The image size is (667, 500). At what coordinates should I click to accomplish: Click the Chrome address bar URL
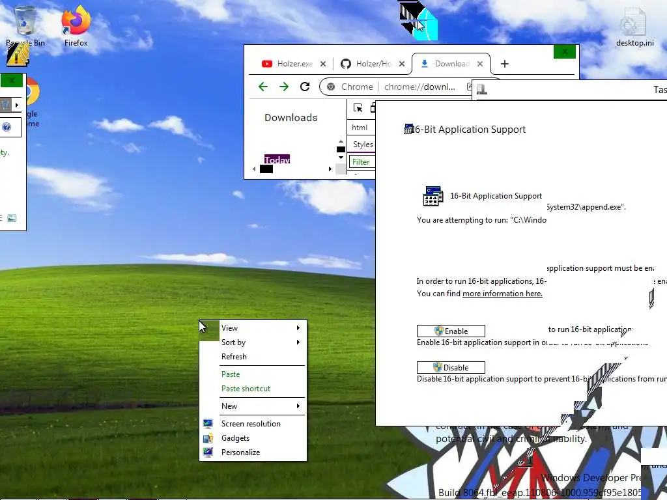[x=419, y=87]
